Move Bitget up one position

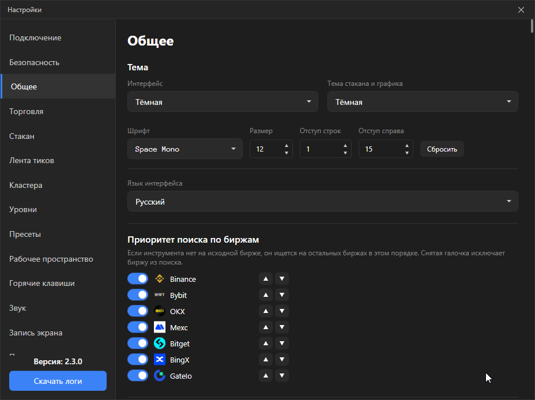tap(265, 344)
